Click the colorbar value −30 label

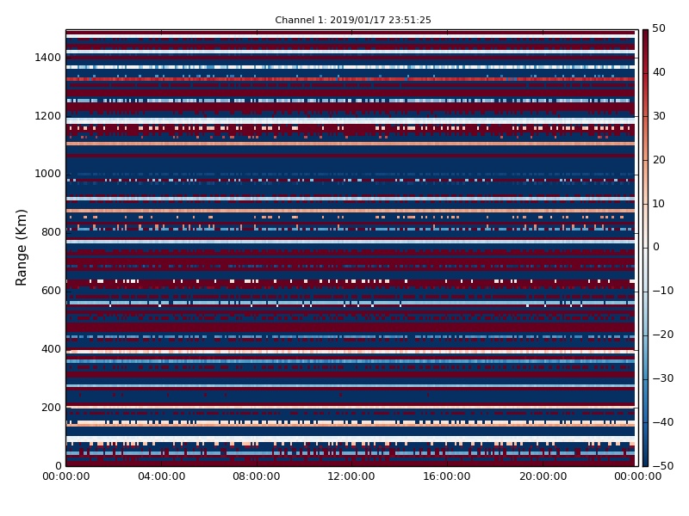coord(662,378)
